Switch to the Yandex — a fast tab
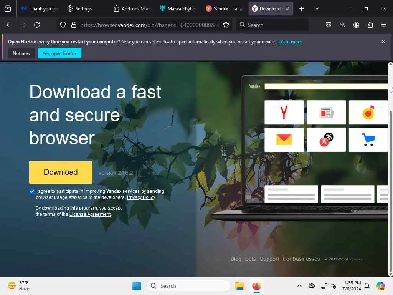The image size is (393, 295). point(224,9)
